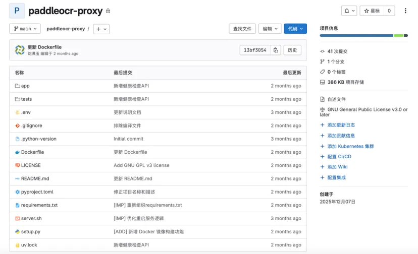Open the main branch selector dropdown
Screen dimensions: 418x254
(x=25, y=29)
